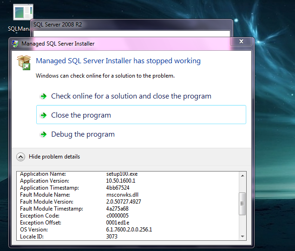Click the problem details scrollbar thumb
This screenshot has height=251, width=295.
(243, 204)
